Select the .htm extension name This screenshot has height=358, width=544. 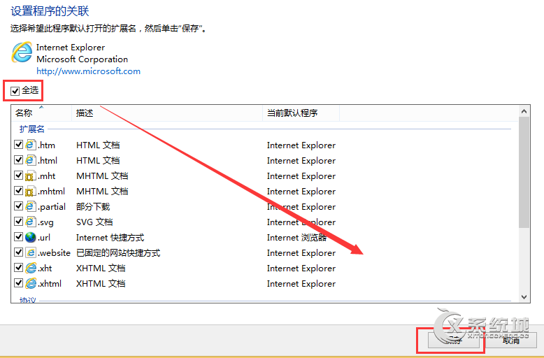tap(46, 145)
